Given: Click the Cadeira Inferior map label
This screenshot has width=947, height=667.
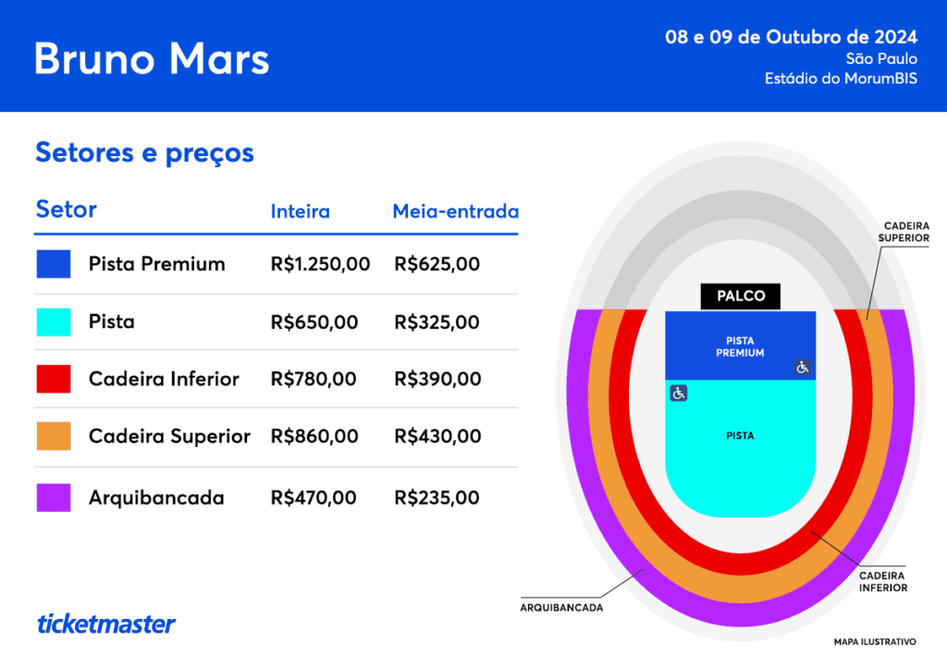Looking at the screenshot, I should click(x=883, y=582).
